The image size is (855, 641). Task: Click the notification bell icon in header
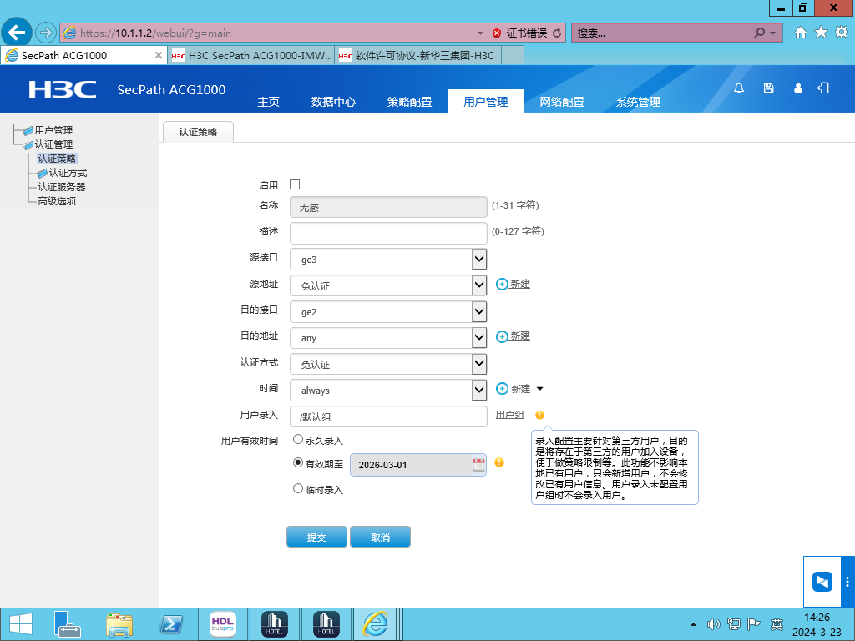(739, 88)
